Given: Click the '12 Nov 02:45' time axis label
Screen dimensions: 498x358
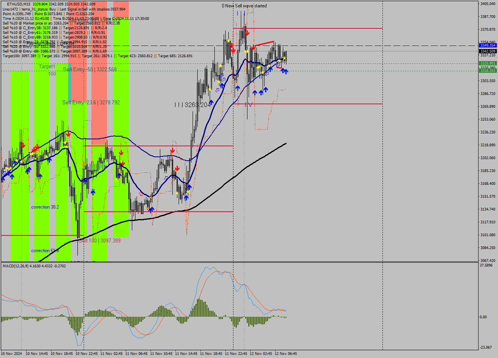Looking at the screenshot, I should coord(261,354).
